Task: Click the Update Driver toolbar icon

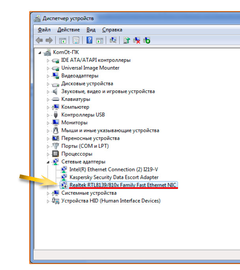Action: pyautogui.click(x=127, y=40)
